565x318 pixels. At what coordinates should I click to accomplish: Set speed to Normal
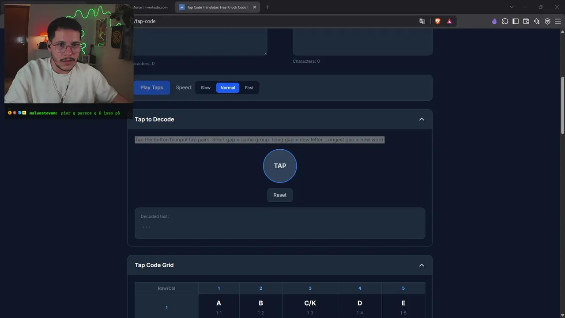[228, 87]
